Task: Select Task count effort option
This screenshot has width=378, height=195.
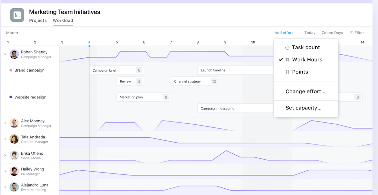Action: (x=306, y=47)
